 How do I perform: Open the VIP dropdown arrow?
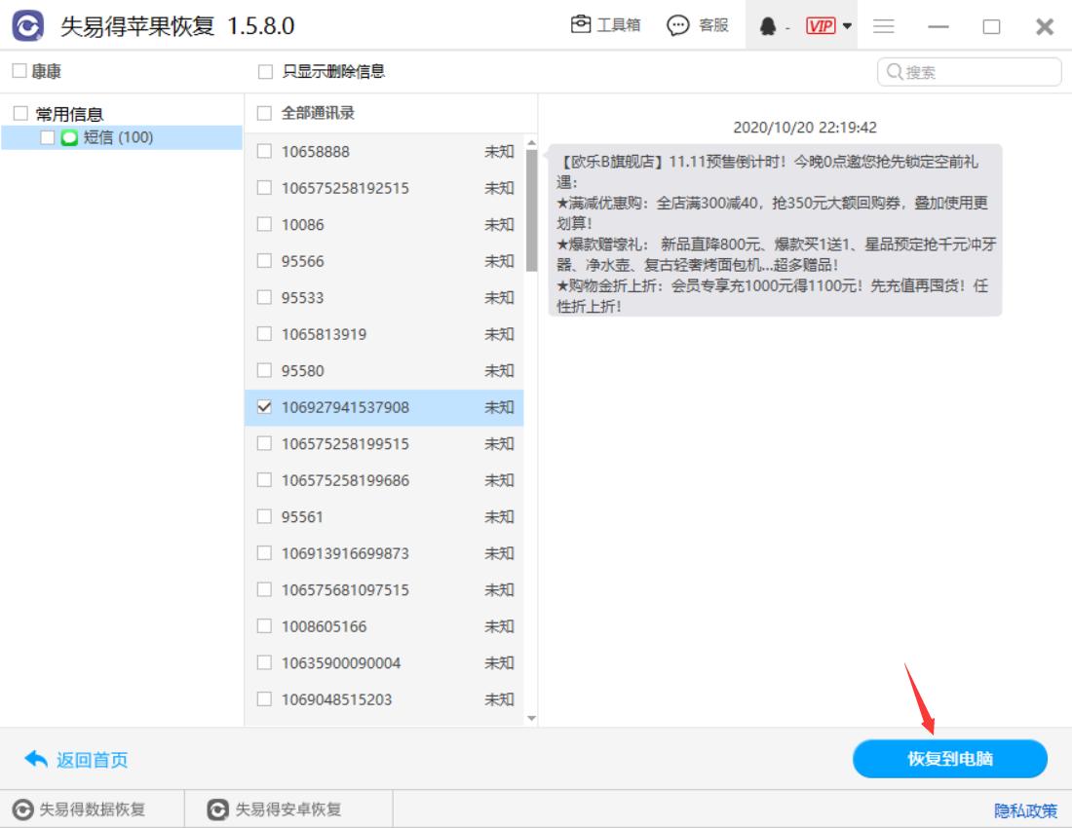pyautogui.click(x=846, y=25)
